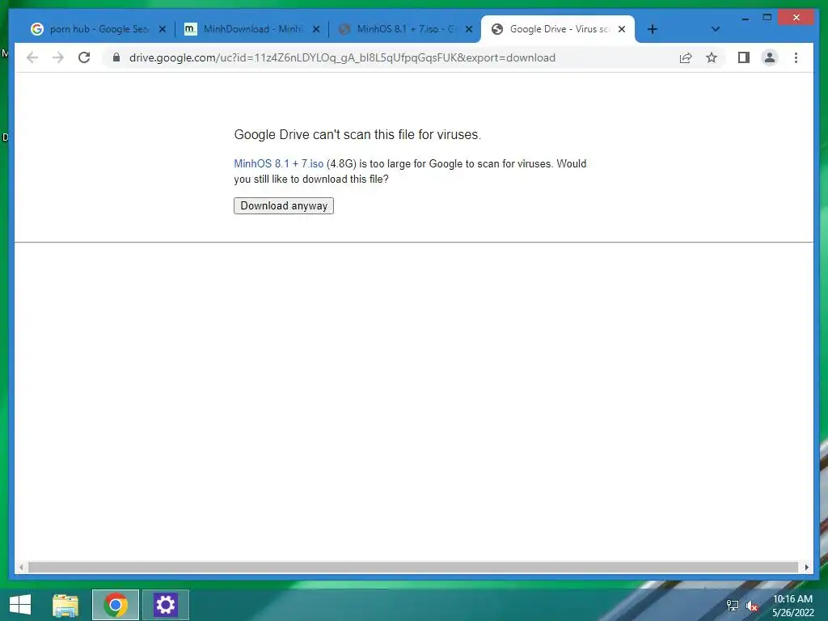Image resolution: width=828 pixels, height=621 pixels.
Task: Click the network icon in system tray
Action: point(733,605)
